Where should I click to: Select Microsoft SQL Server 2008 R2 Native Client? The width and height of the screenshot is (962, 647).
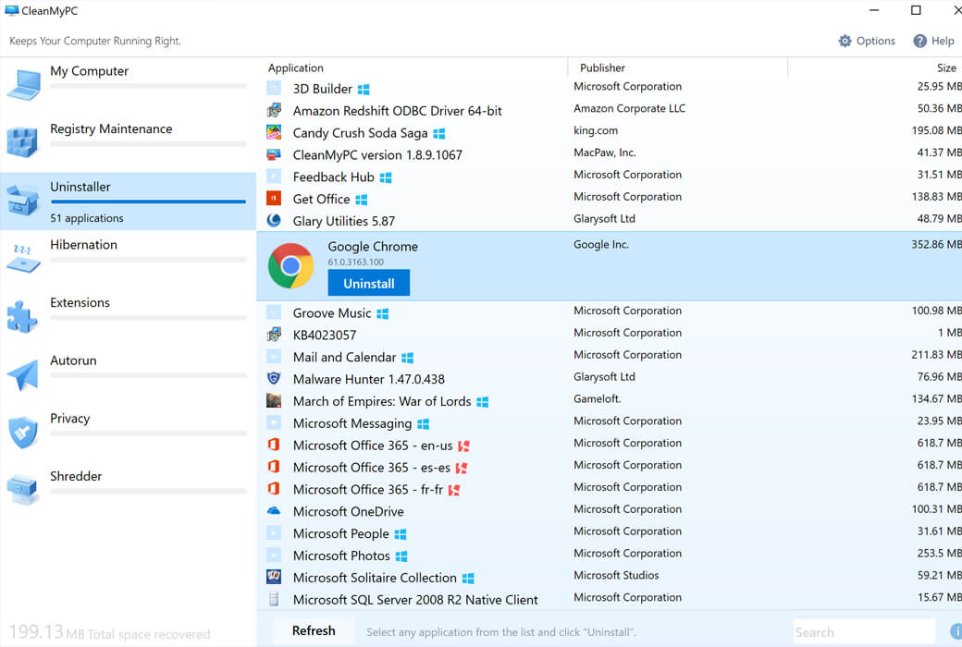click(x=610, y=599)
